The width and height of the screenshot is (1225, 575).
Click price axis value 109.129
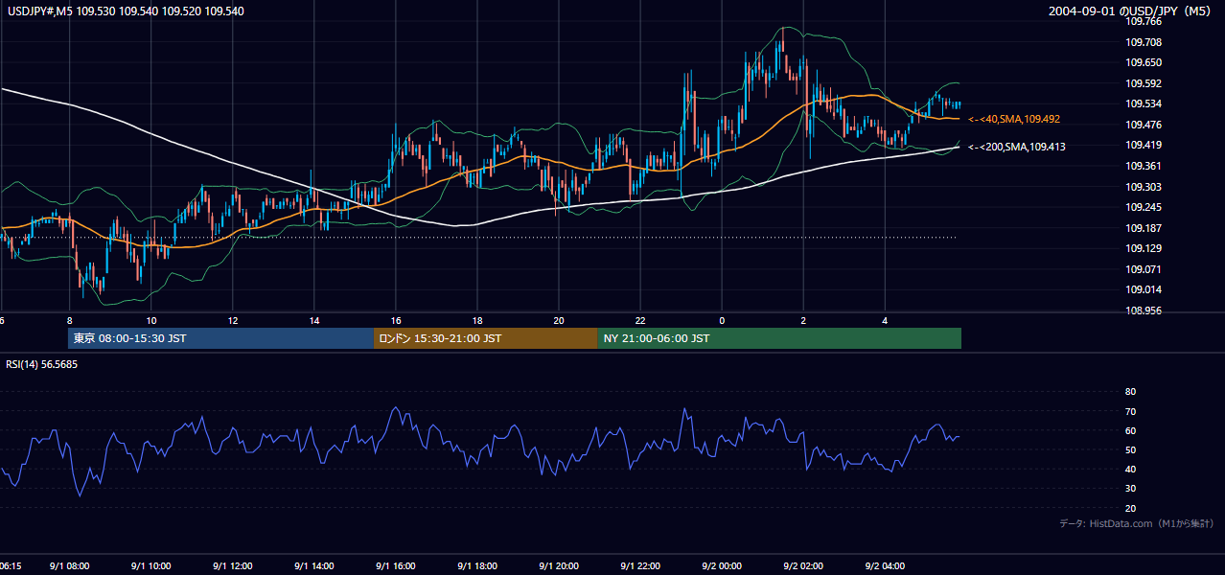[1144, 248]
